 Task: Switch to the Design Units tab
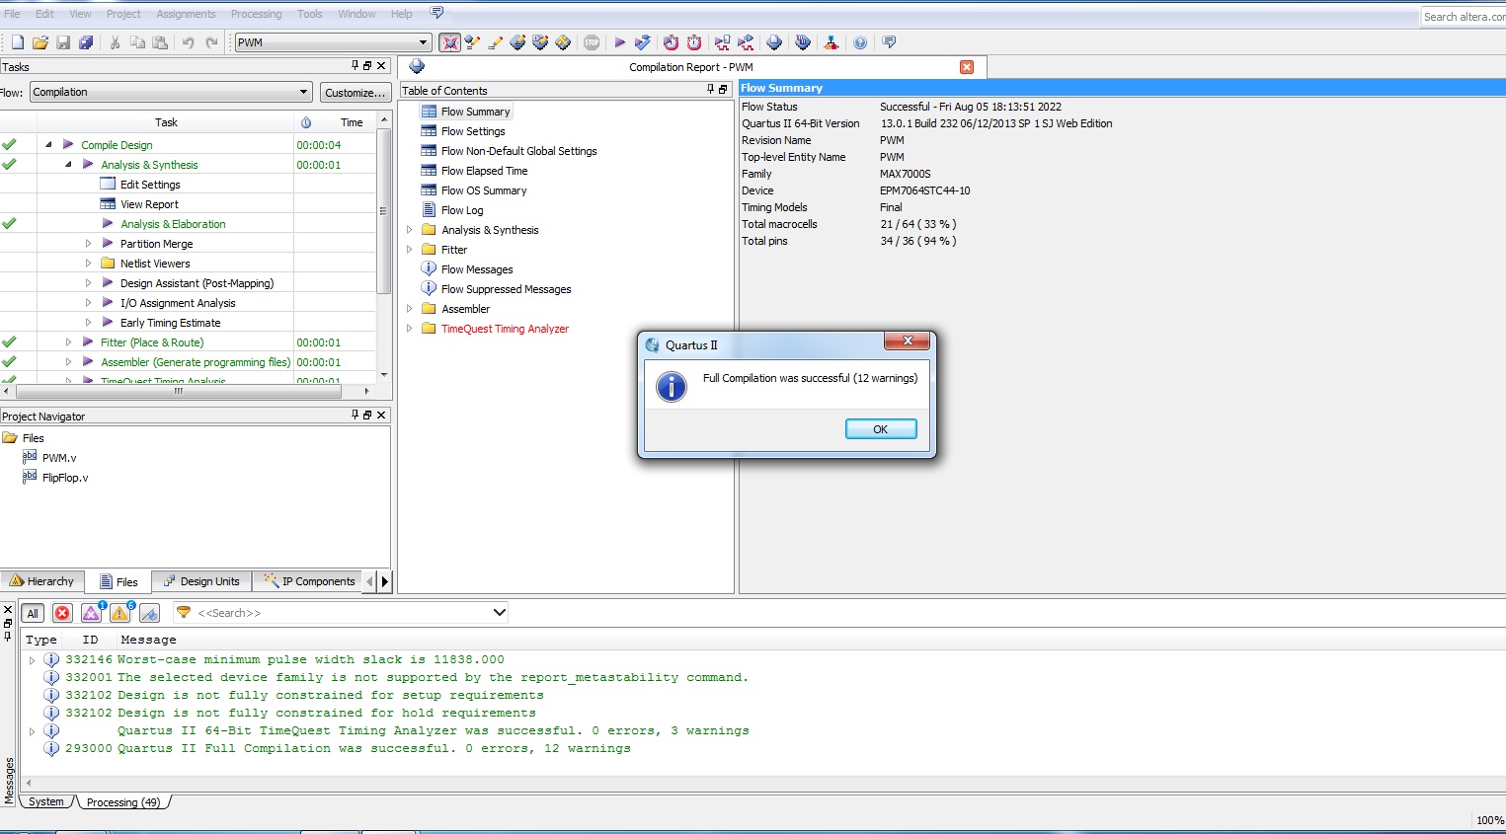[x=201, y=581]
